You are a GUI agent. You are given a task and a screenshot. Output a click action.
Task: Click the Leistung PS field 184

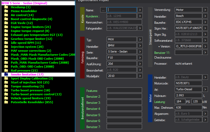click(x=180, y=101)
